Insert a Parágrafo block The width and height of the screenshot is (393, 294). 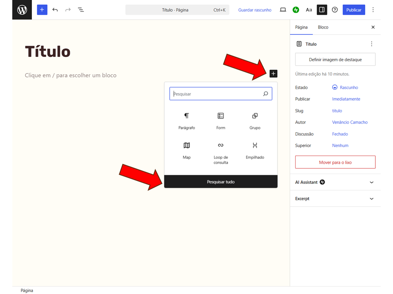click(x=187, y=121)
